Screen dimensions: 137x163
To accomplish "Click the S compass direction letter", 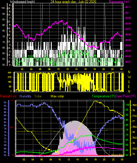I will click(x=129, y=82).
